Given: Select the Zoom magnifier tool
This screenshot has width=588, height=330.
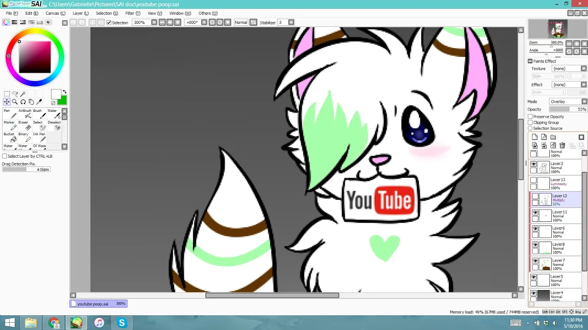Looking at the screenshot, I should (x=15, y=102).
